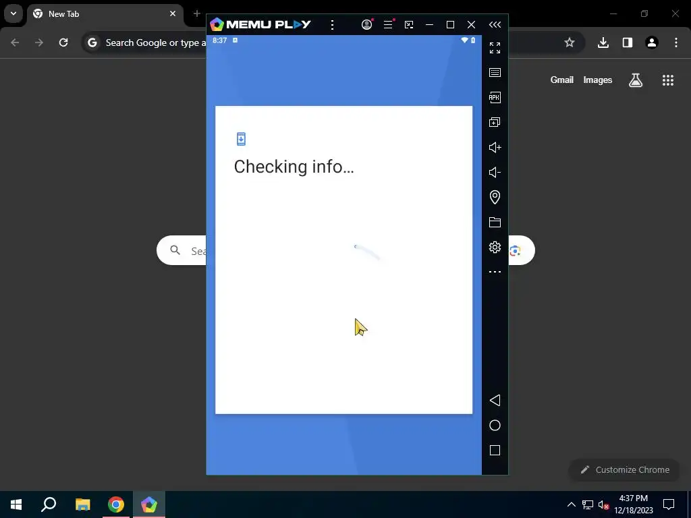Open MEmu hamburger menu
The image size is (691, 518).
[x=388, y=24]
